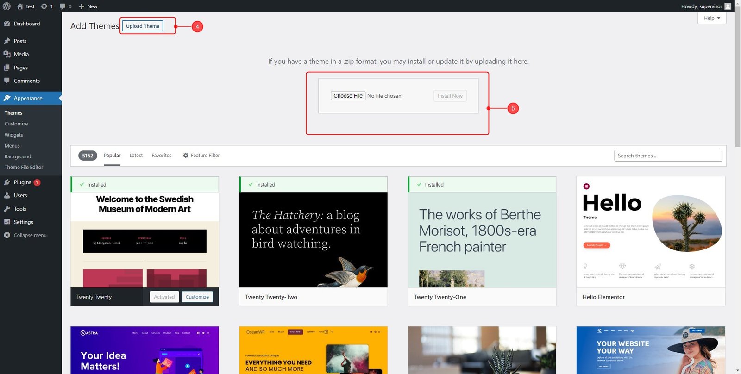Screen dimensions: 741x374
Task: Click the Add Themes heading
Action: click(x=94, y=26)
